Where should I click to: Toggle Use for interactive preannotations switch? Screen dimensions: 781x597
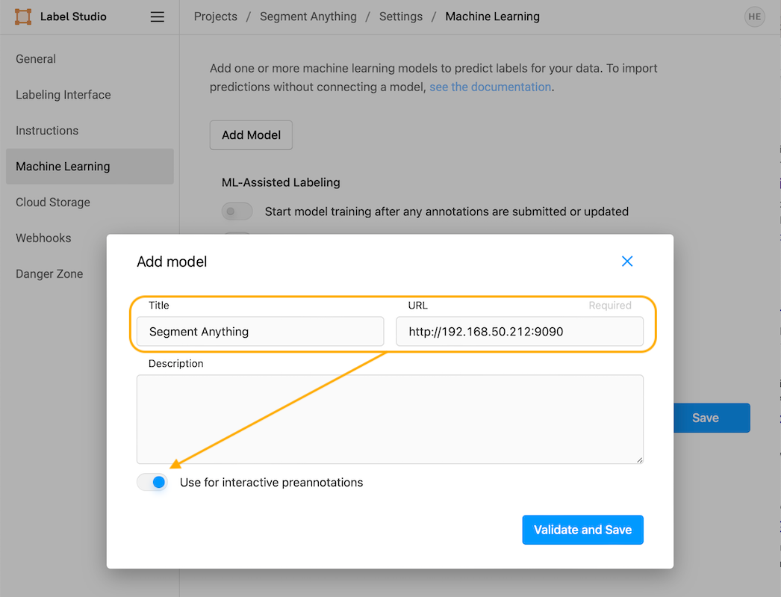tap(152, 483)
